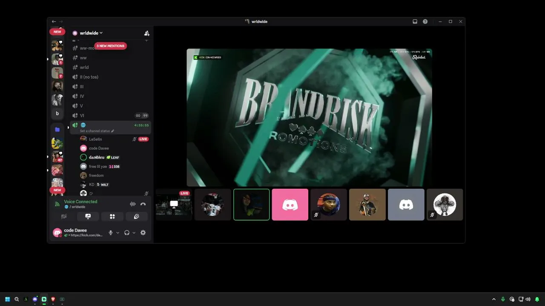Open User Settings gear icon
This screenshot has width=545, height=306.
[x=143, y=232]
